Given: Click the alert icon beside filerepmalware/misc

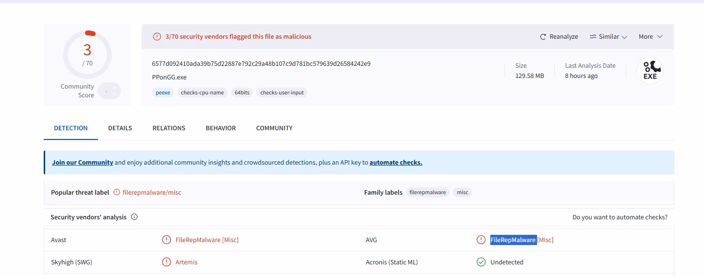Looking at the screenshot, I should 117,192.
